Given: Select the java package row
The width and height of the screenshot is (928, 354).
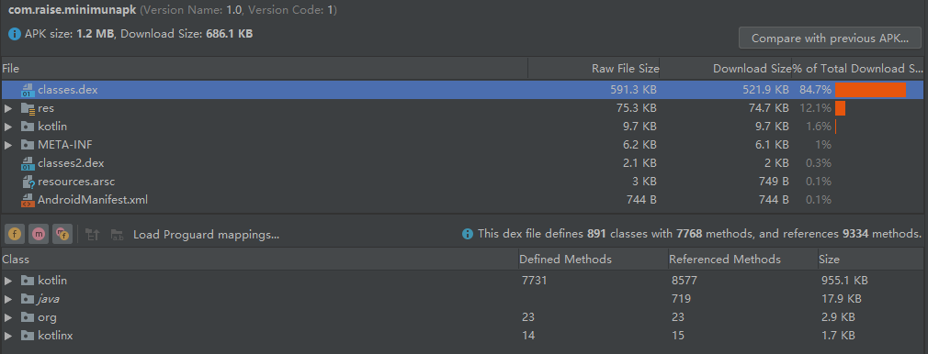Looking at the screenshot, I should 461,299.
